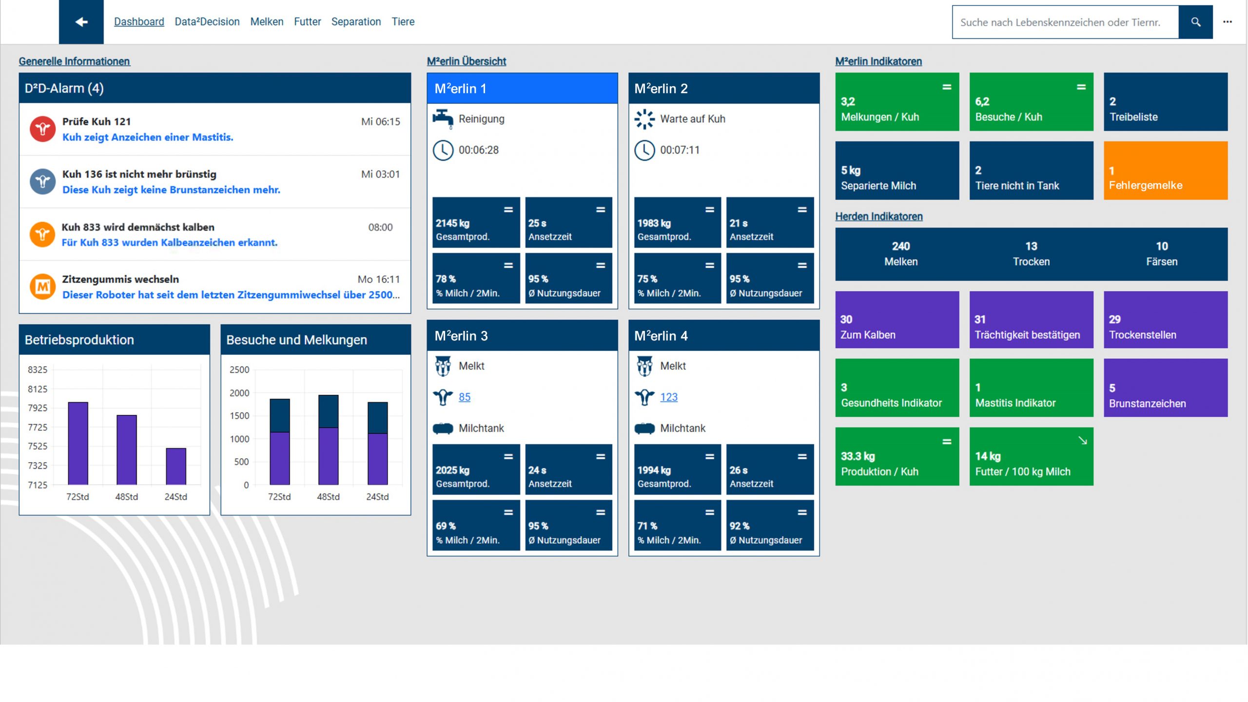
Task: Open cow number 85 link
Action: tap(464, 397)
